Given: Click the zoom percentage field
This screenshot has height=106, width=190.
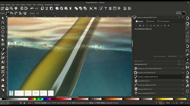Looking at the screenshot, I should tap(168, 103).
